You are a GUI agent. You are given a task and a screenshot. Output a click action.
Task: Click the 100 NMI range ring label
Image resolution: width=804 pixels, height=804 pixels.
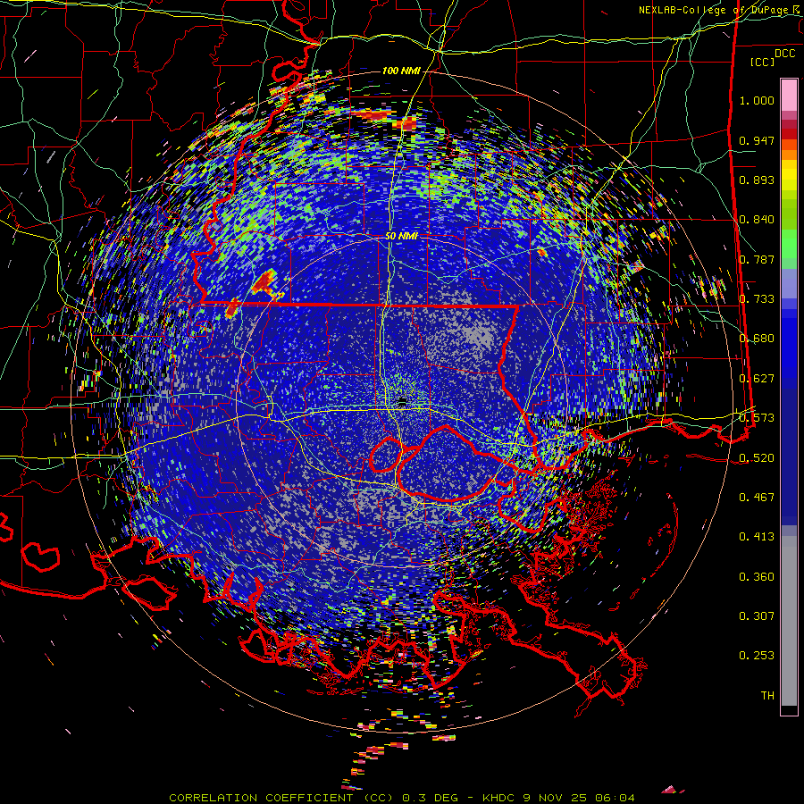point(401,71)
